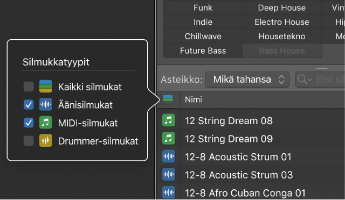Click the dimmed Bass House genre button
Screen dimensions: 345x200
pyautogui.click(x=282, y=51)
